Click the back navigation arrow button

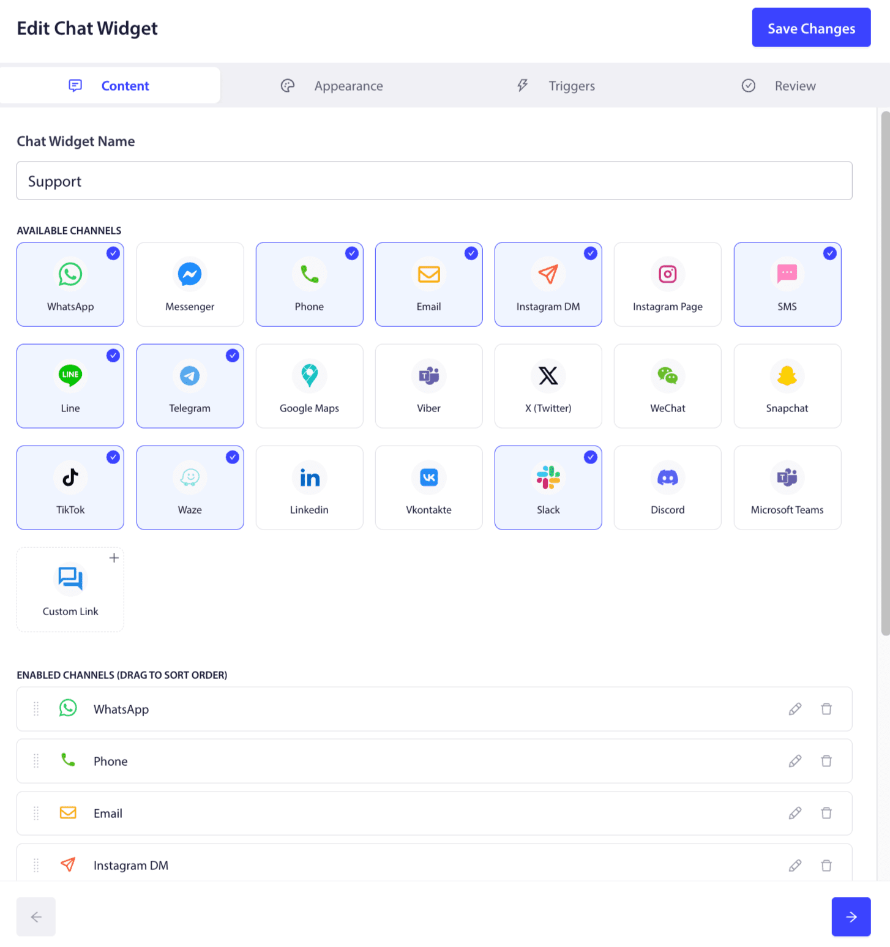click(x=36, y=916)
